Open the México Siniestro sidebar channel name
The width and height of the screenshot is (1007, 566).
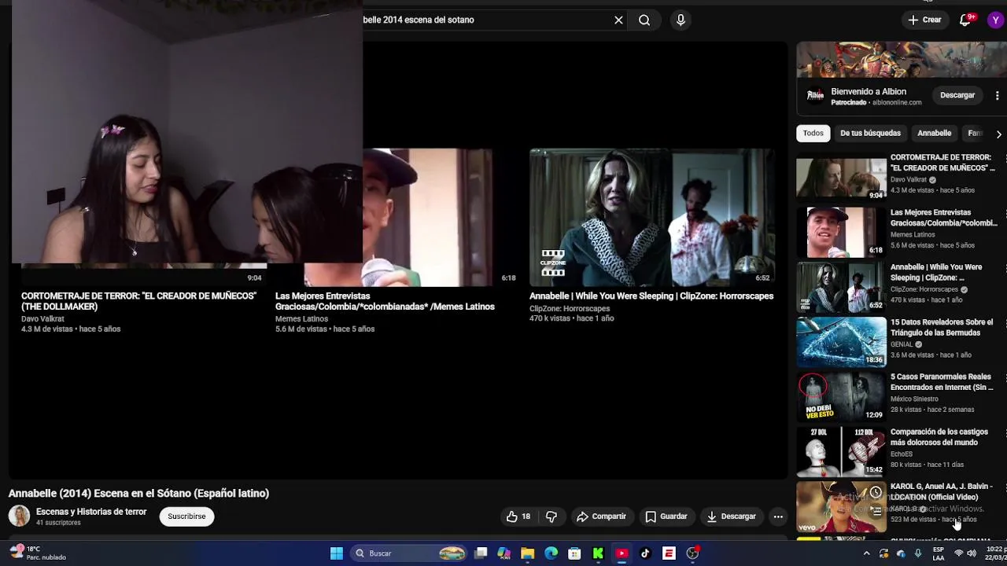(914, 399)
